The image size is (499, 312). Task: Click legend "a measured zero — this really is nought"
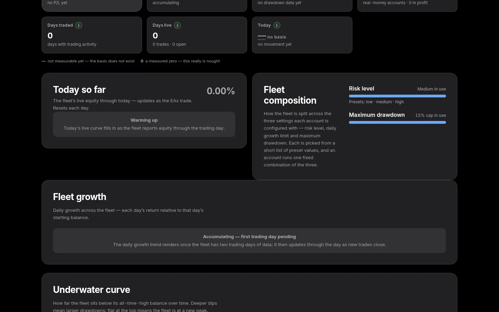(183, 61)
